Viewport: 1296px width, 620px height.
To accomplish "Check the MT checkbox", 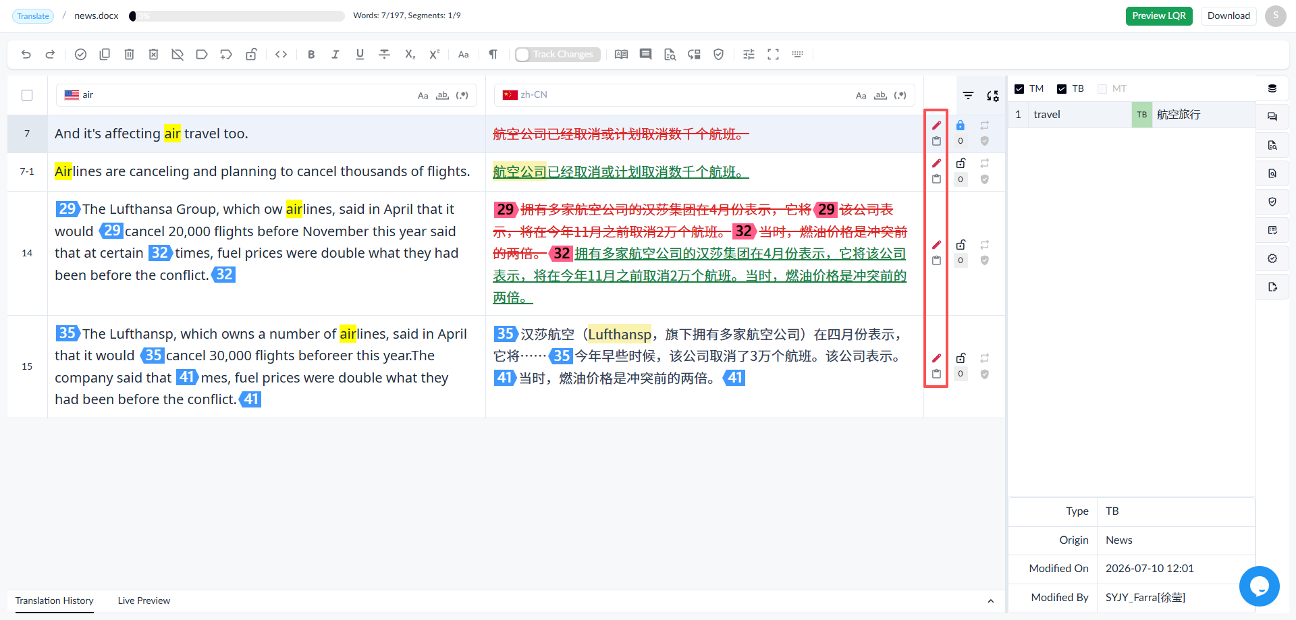I will (x=1102, y=89).
